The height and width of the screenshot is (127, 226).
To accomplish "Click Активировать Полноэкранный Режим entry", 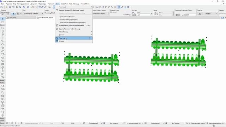I will (x=74, y=25).
